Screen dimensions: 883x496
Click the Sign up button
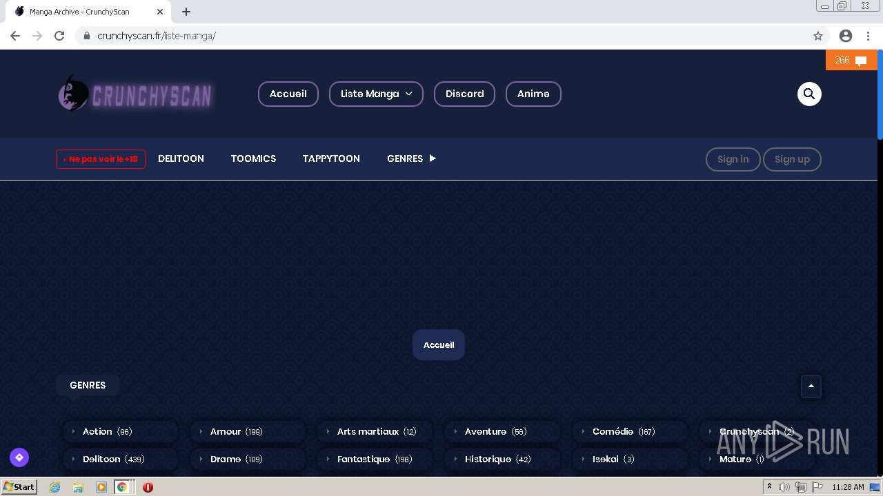792,159
